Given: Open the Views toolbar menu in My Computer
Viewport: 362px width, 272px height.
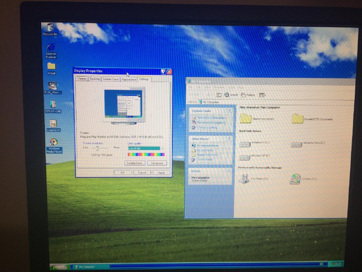Looking at the screenshot, I should 262,95.
